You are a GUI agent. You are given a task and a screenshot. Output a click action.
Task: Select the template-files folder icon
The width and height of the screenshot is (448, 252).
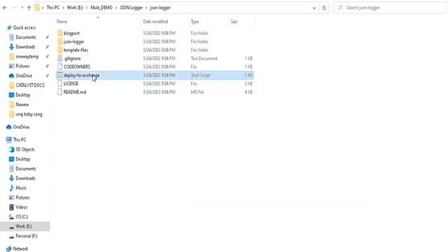click(x=59, y=50)
